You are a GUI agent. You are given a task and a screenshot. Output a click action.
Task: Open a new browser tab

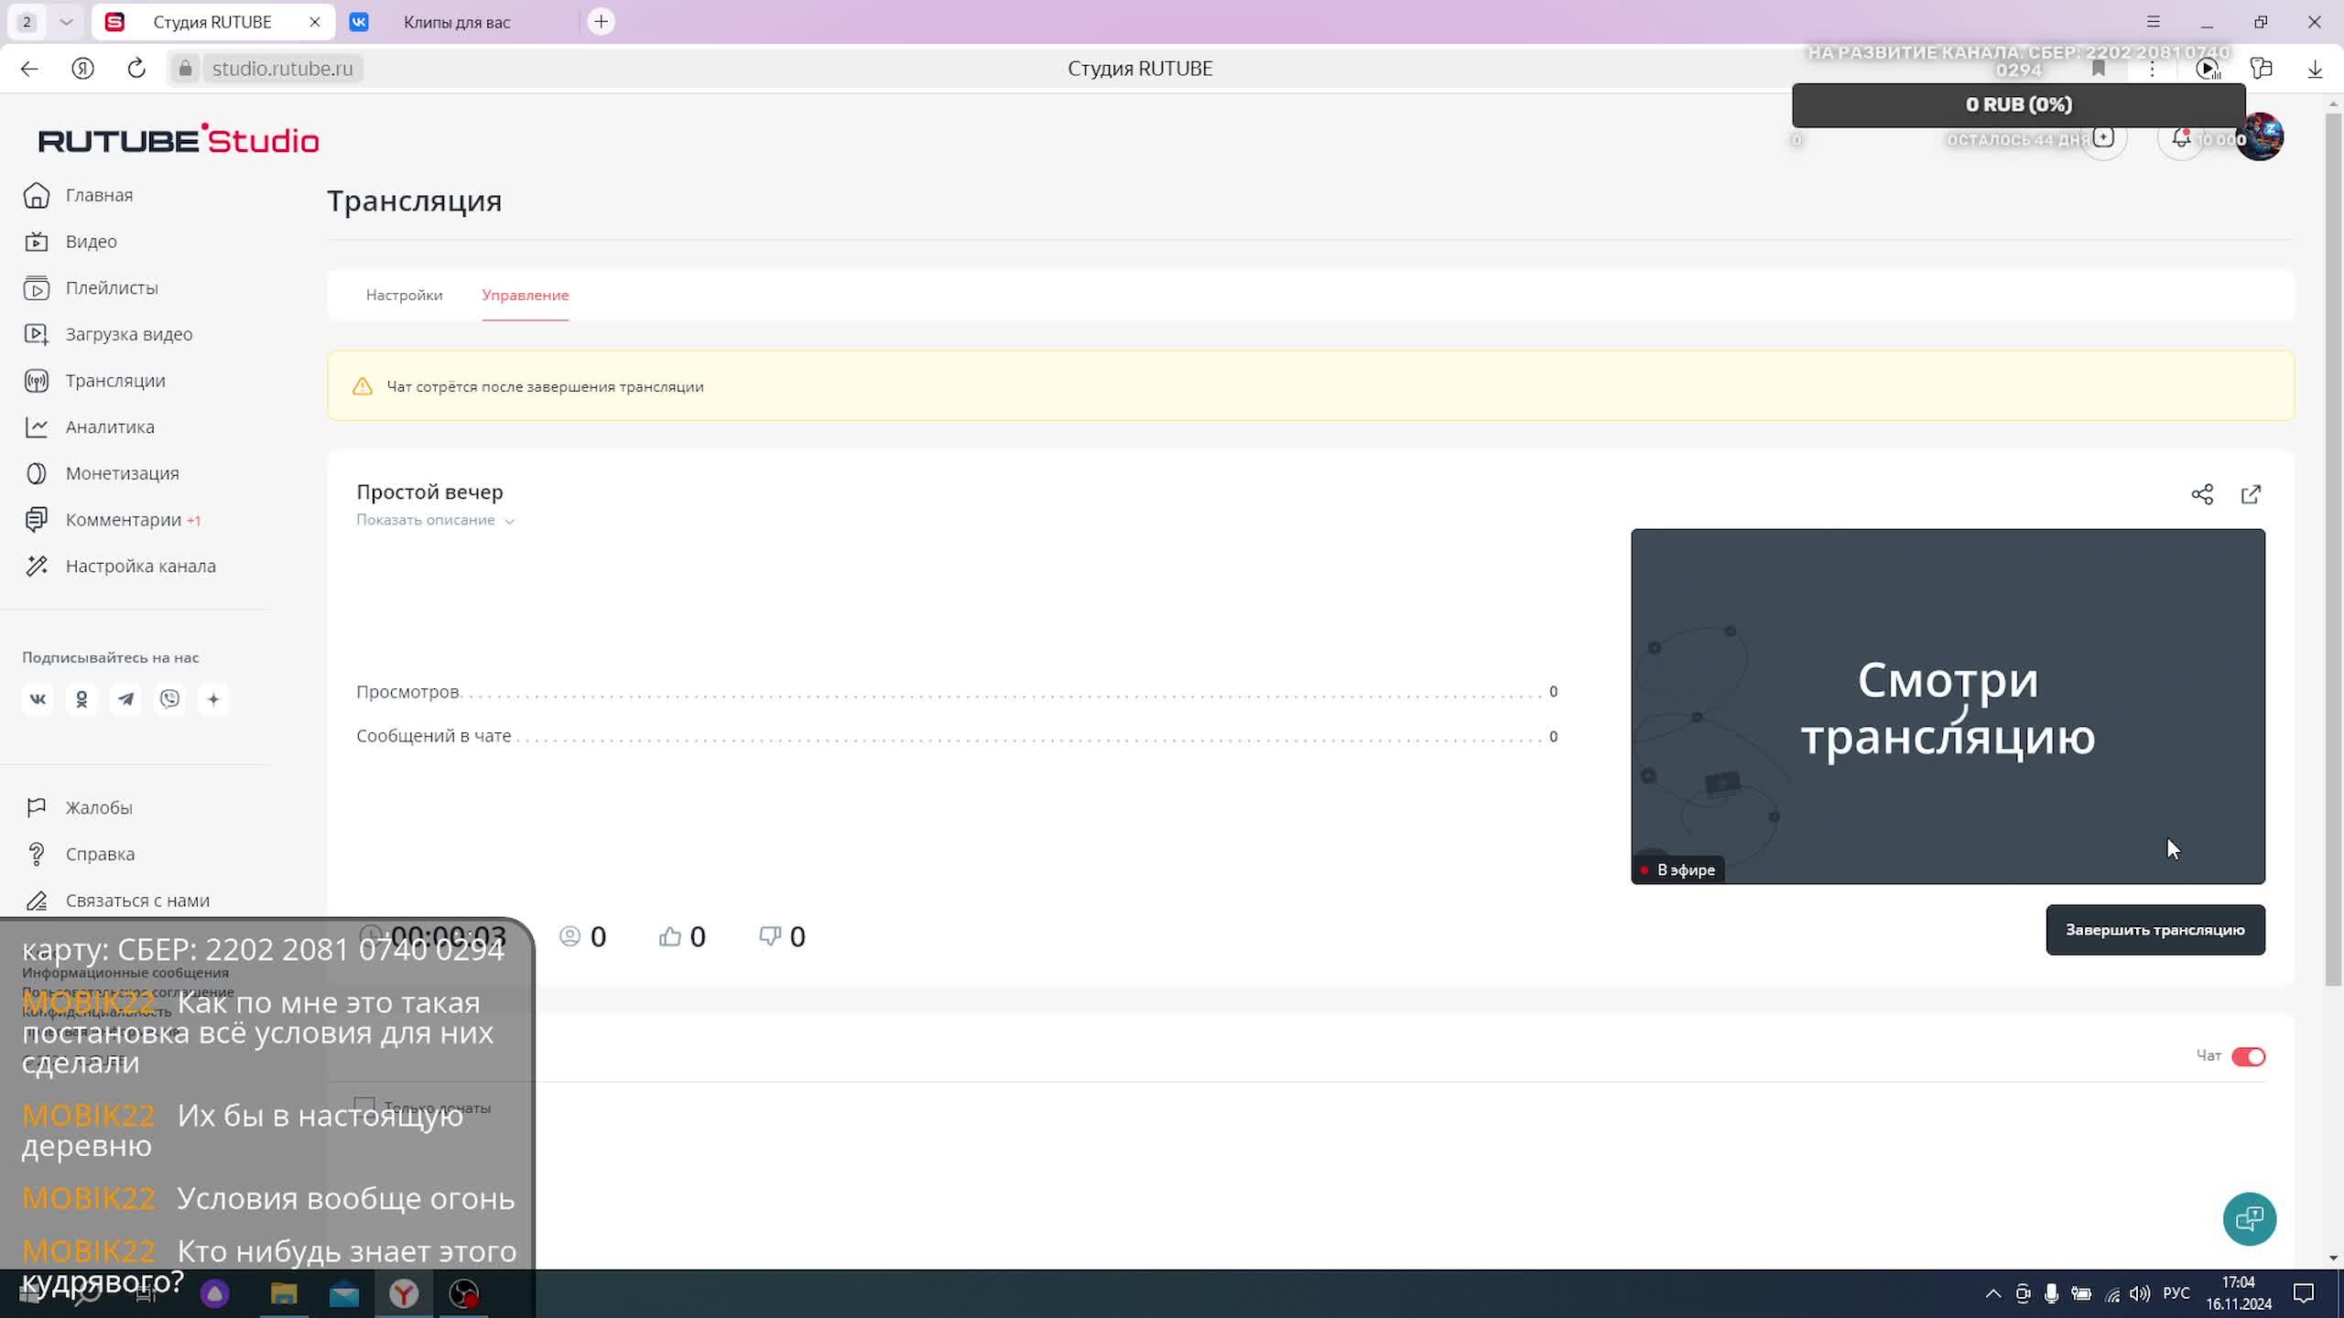601,22
